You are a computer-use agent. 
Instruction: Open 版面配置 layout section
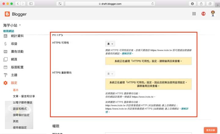(x=17, y=67)
